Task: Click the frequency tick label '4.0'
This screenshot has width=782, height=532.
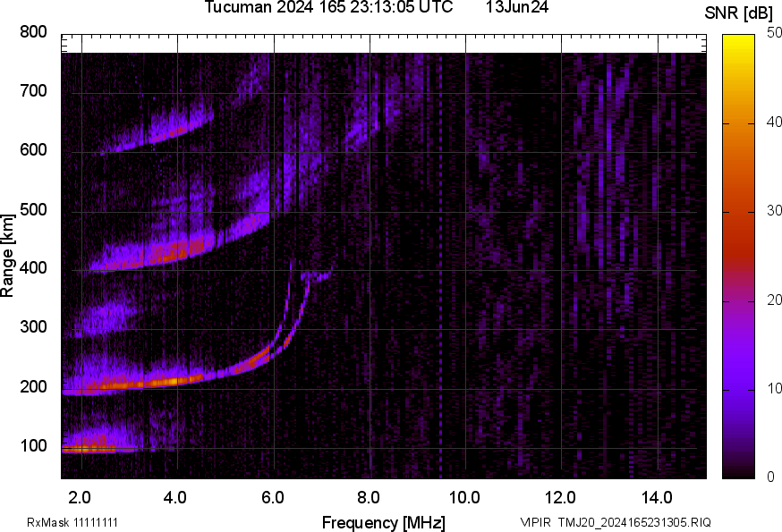Action: [175, 497]
